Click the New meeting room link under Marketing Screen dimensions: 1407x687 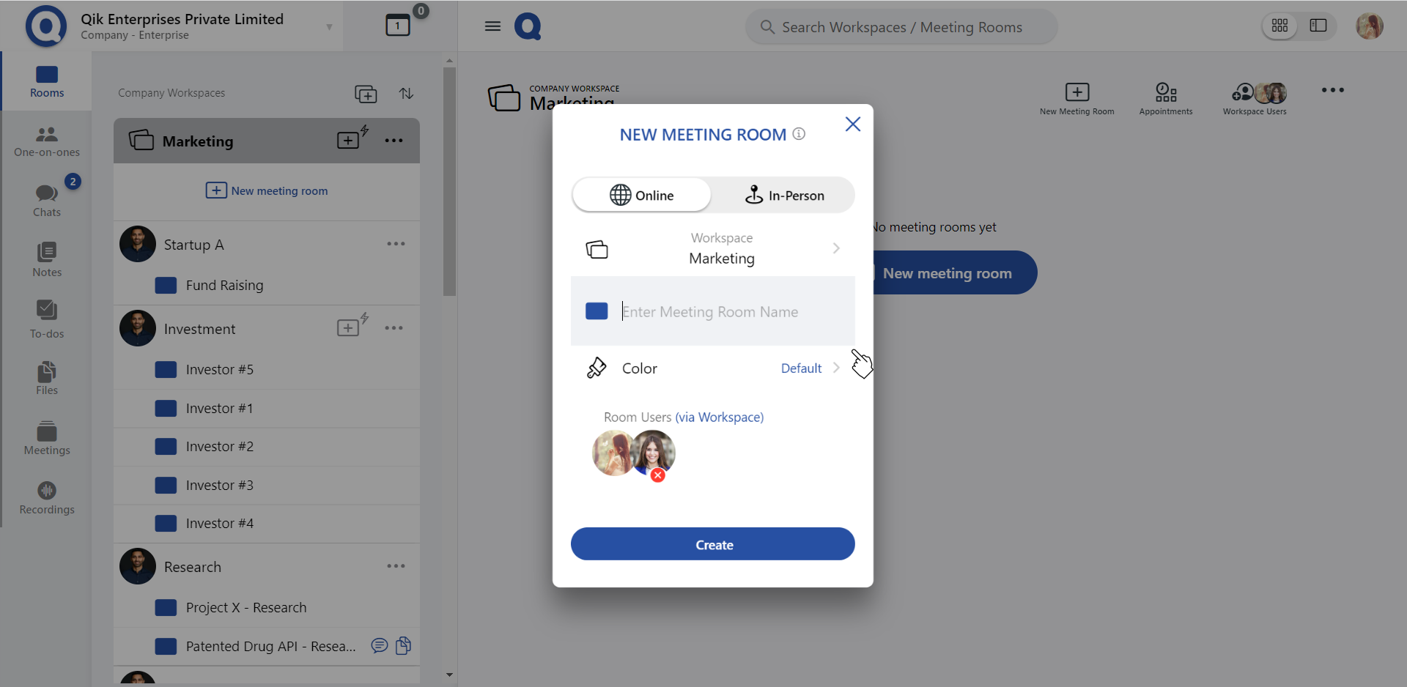click(267, 190)
